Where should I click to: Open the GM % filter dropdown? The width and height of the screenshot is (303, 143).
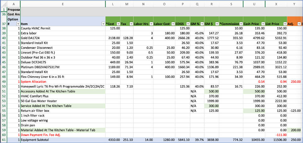click(x=202, y=24)
